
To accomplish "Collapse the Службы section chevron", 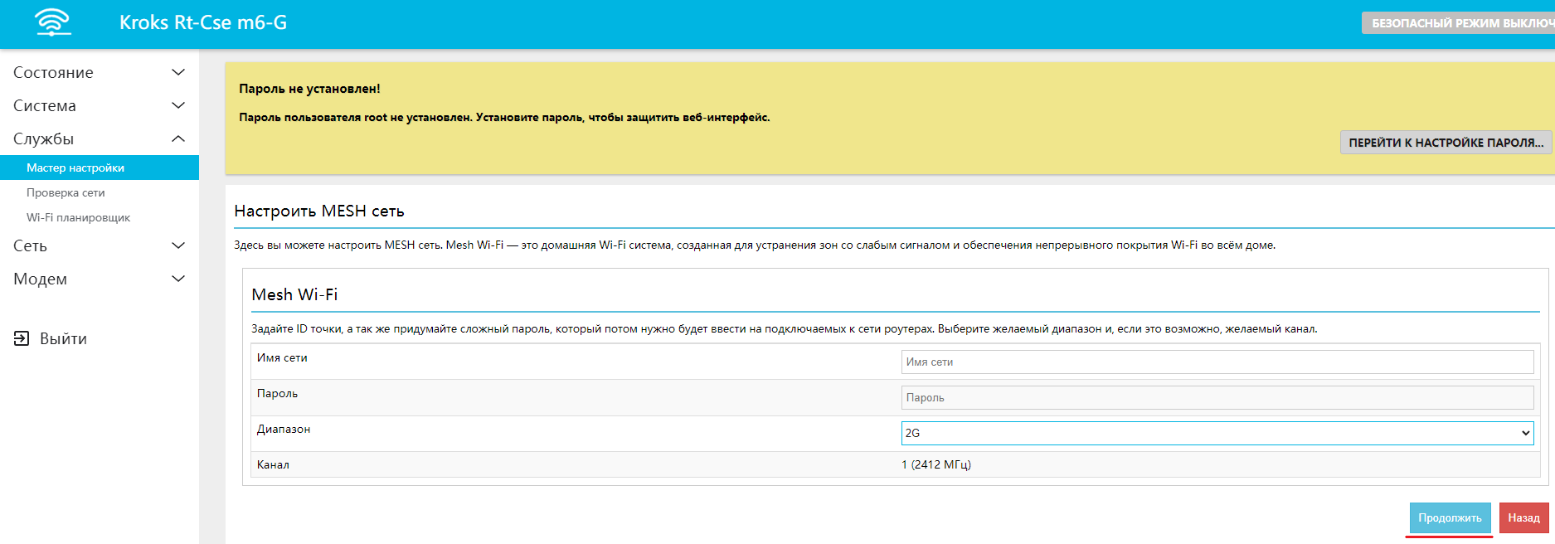I will tap(177, 138).
